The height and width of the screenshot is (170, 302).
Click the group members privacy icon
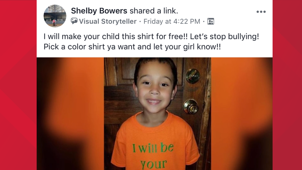pos(211,21)
